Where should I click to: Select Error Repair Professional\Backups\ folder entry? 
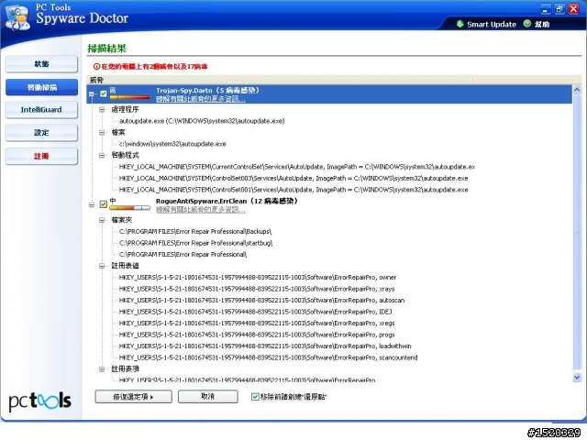point(195,232)
